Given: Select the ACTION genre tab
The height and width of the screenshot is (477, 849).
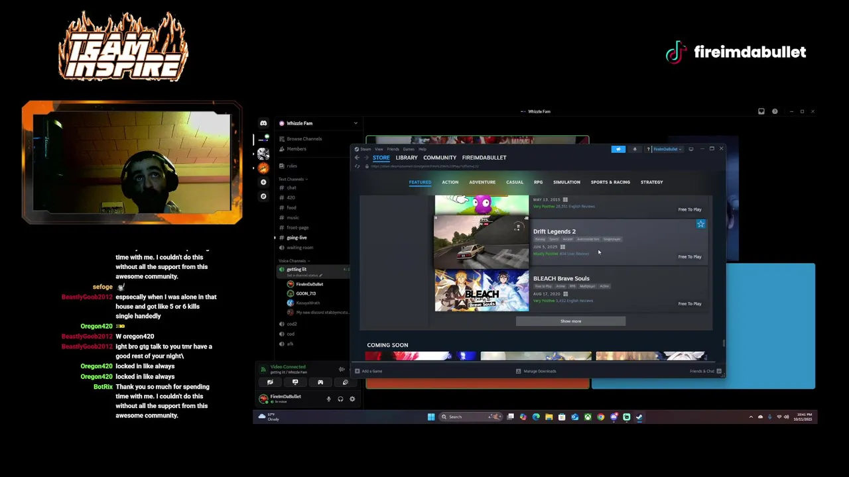Looking at the screenshot, I should coord(450,182).
